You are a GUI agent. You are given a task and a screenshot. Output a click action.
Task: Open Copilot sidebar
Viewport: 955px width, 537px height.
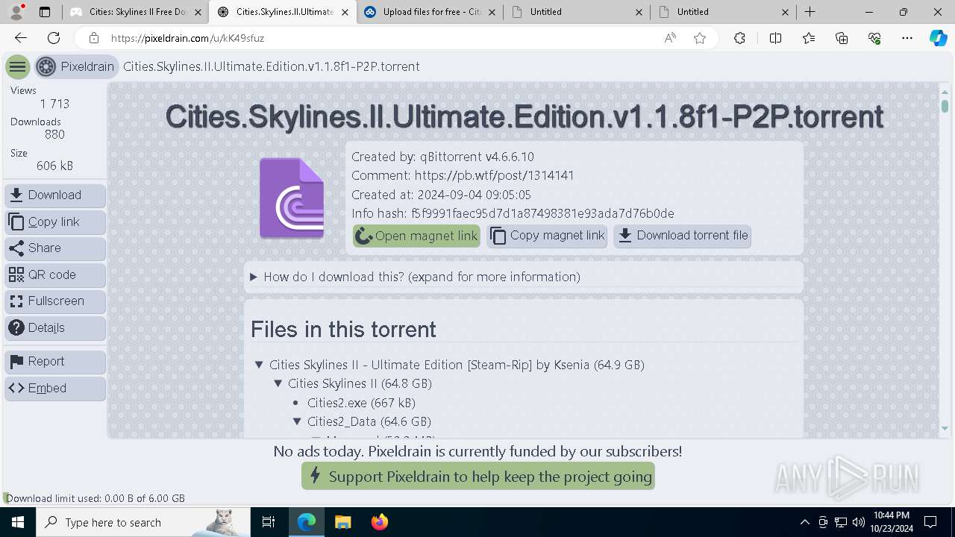click(939, 38)
